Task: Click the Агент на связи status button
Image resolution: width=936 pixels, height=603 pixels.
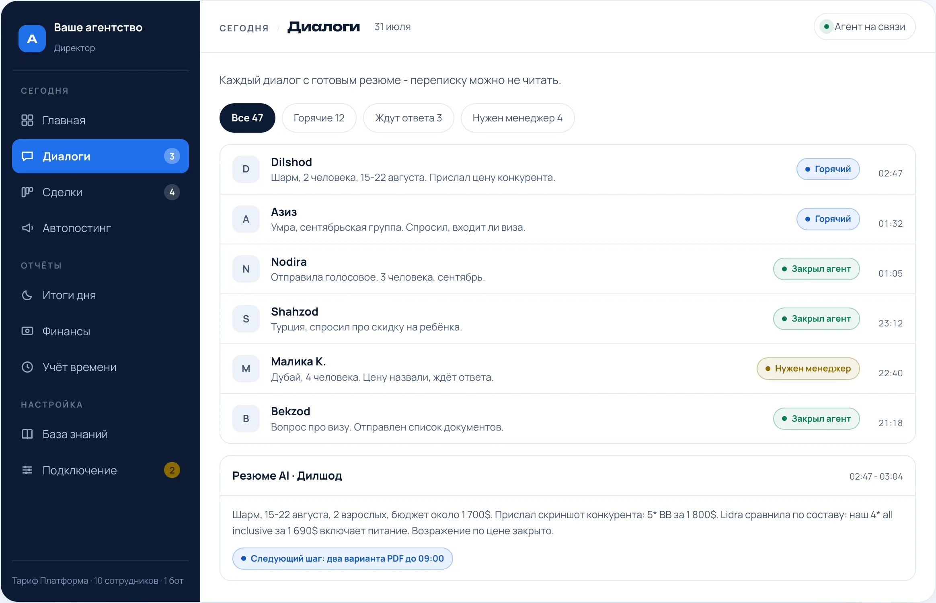Action: pyautogui.click(x=864, y=27)
